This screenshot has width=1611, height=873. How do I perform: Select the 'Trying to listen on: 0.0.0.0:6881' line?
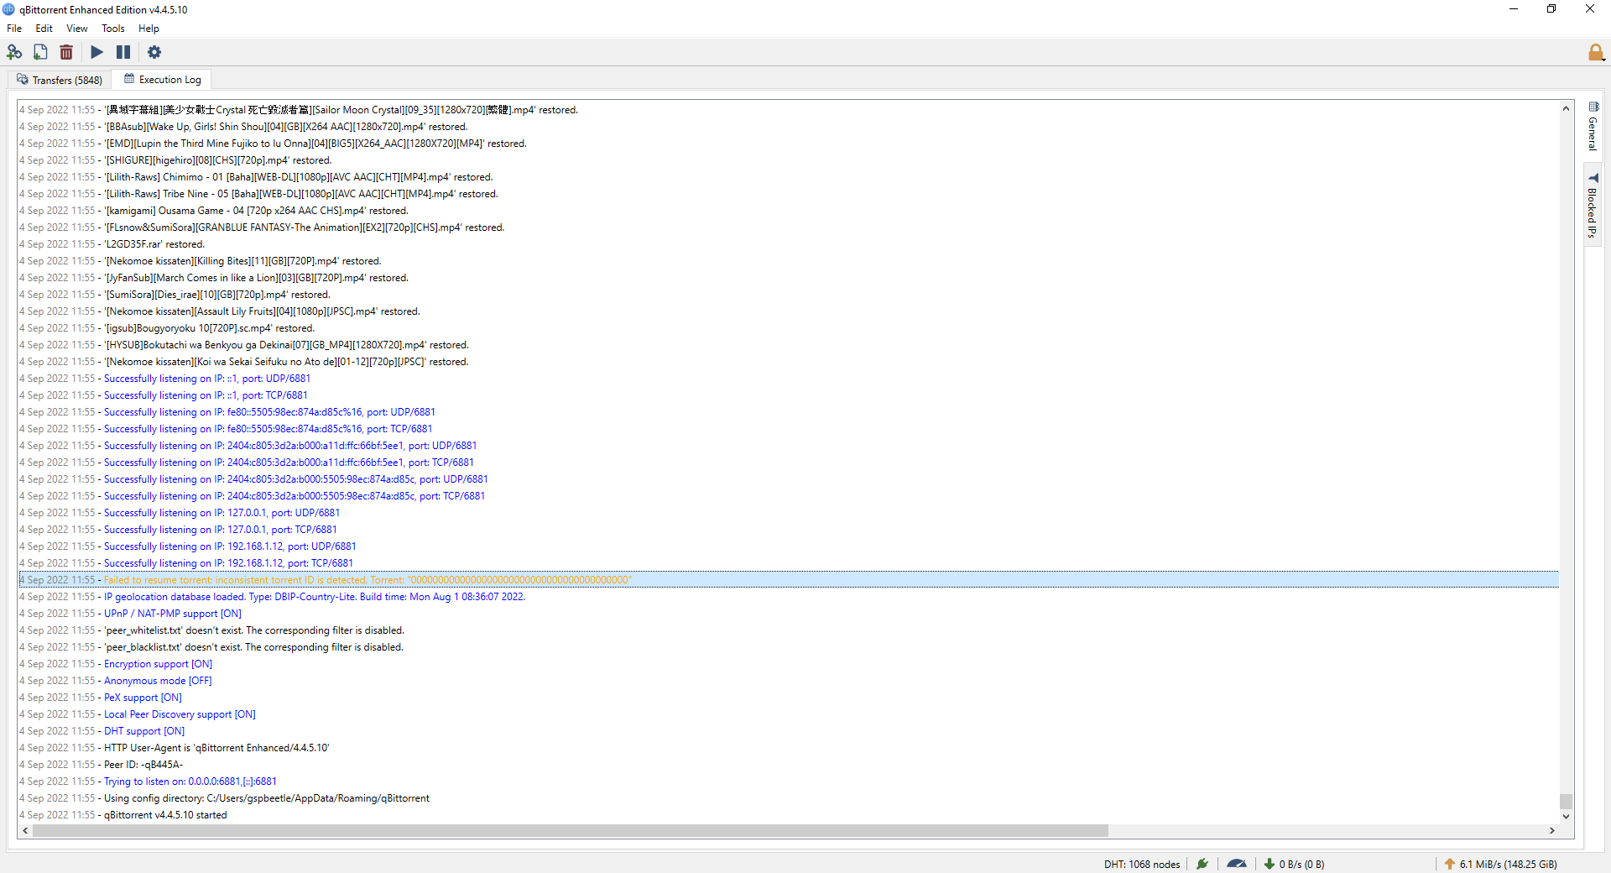pos(788,782)
